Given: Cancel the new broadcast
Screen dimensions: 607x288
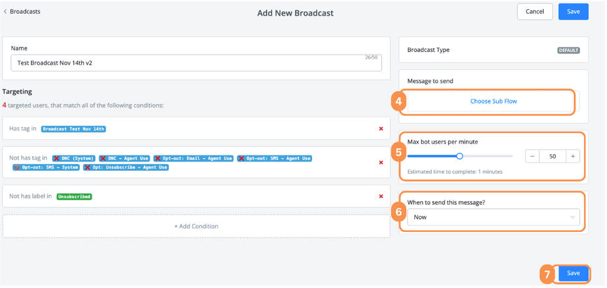Looking at the screenshot, I should pos(534,11).
